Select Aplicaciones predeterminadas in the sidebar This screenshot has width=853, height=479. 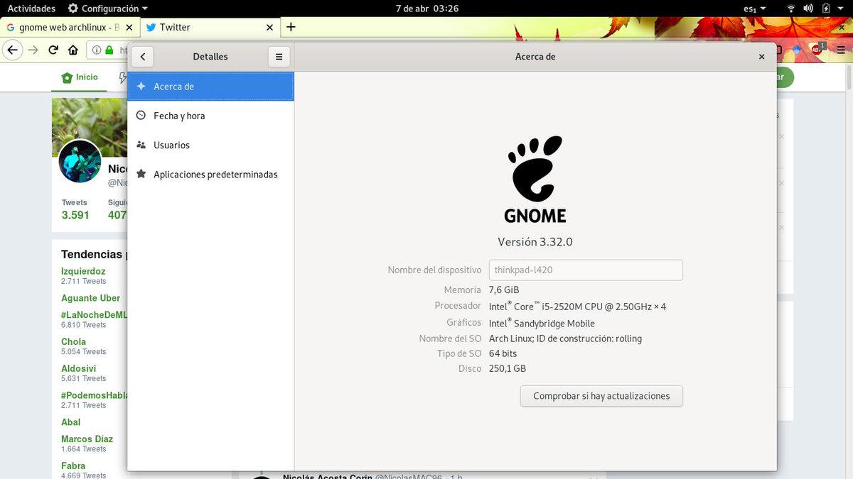click(210, 174)
